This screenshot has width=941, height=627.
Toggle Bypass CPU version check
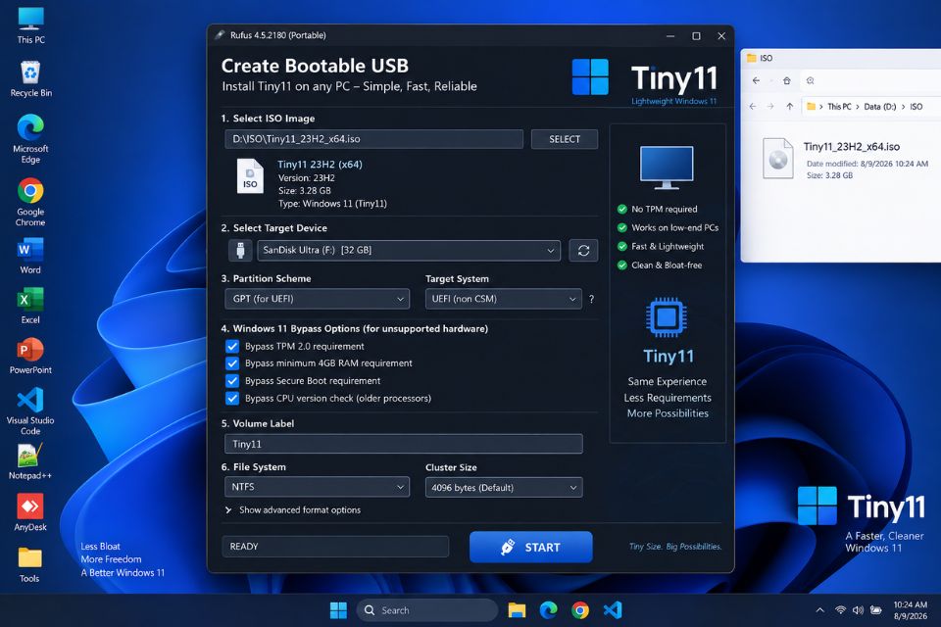[x=232, y=399]
